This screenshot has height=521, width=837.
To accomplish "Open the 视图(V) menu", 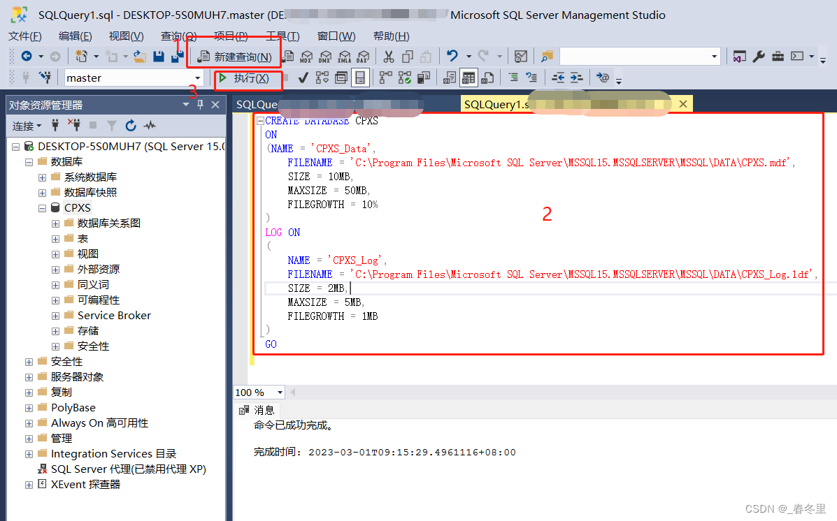I will pyautogui.click(x=126, y=36).
